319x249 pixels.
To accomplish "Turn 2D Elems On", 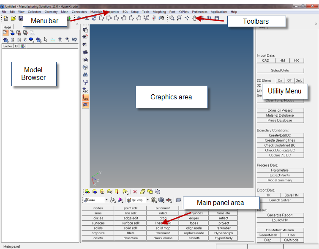I will [x=280, y=80].
